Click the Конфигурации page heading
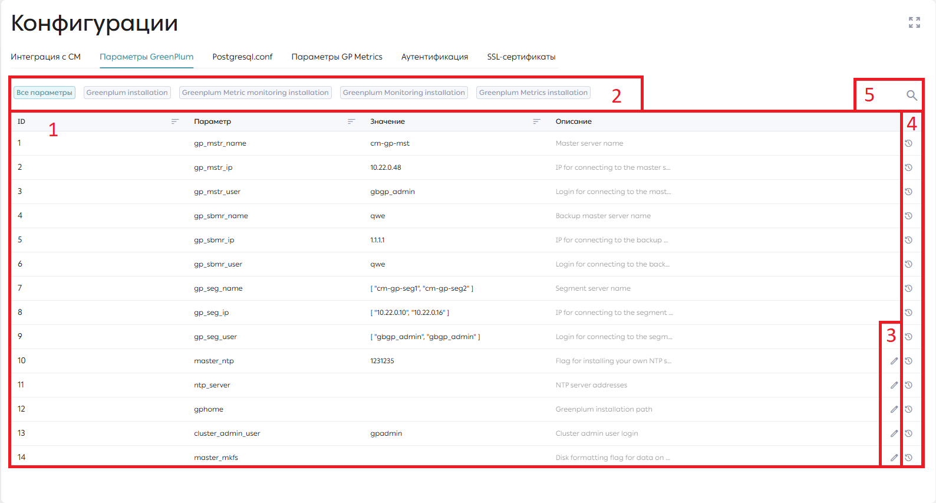 94,23
